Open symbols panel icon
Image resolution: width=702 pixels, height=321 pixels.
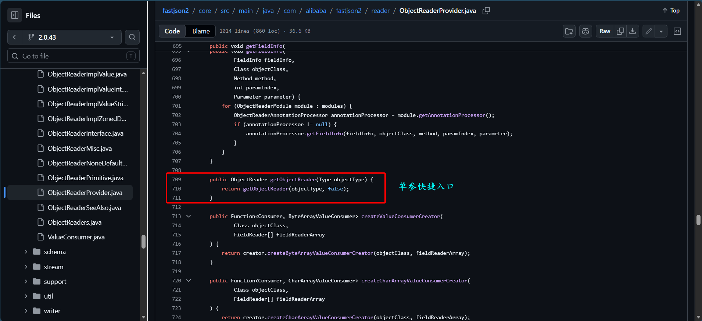click(x=677, y=31)
